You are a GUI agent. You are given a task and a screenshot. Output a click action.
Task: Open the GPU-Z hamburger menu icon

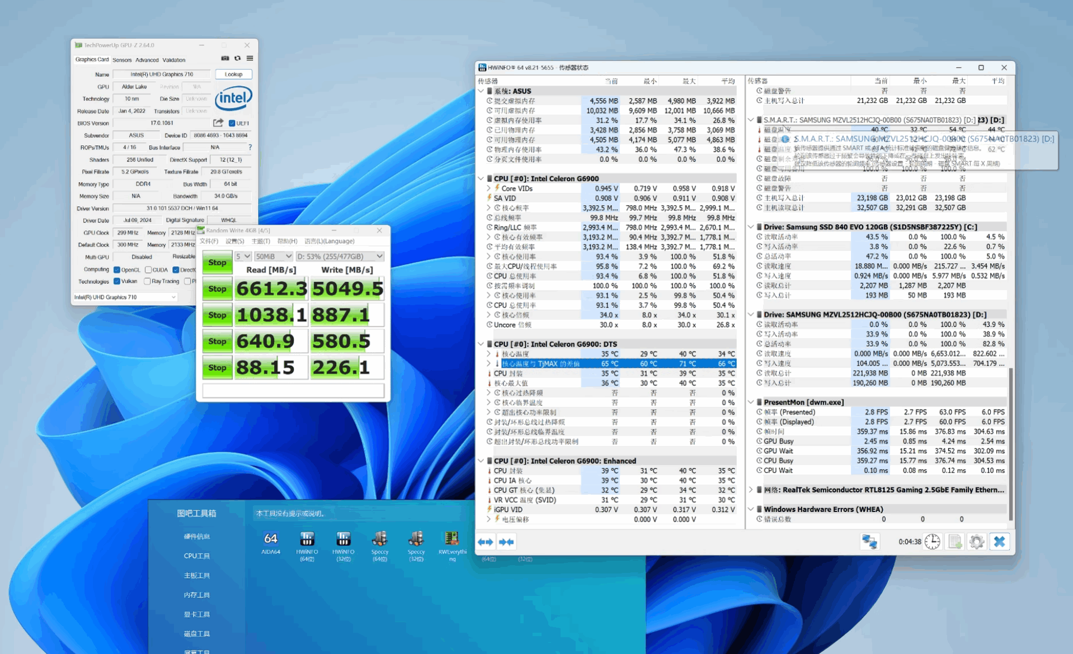tap(250, 58)
